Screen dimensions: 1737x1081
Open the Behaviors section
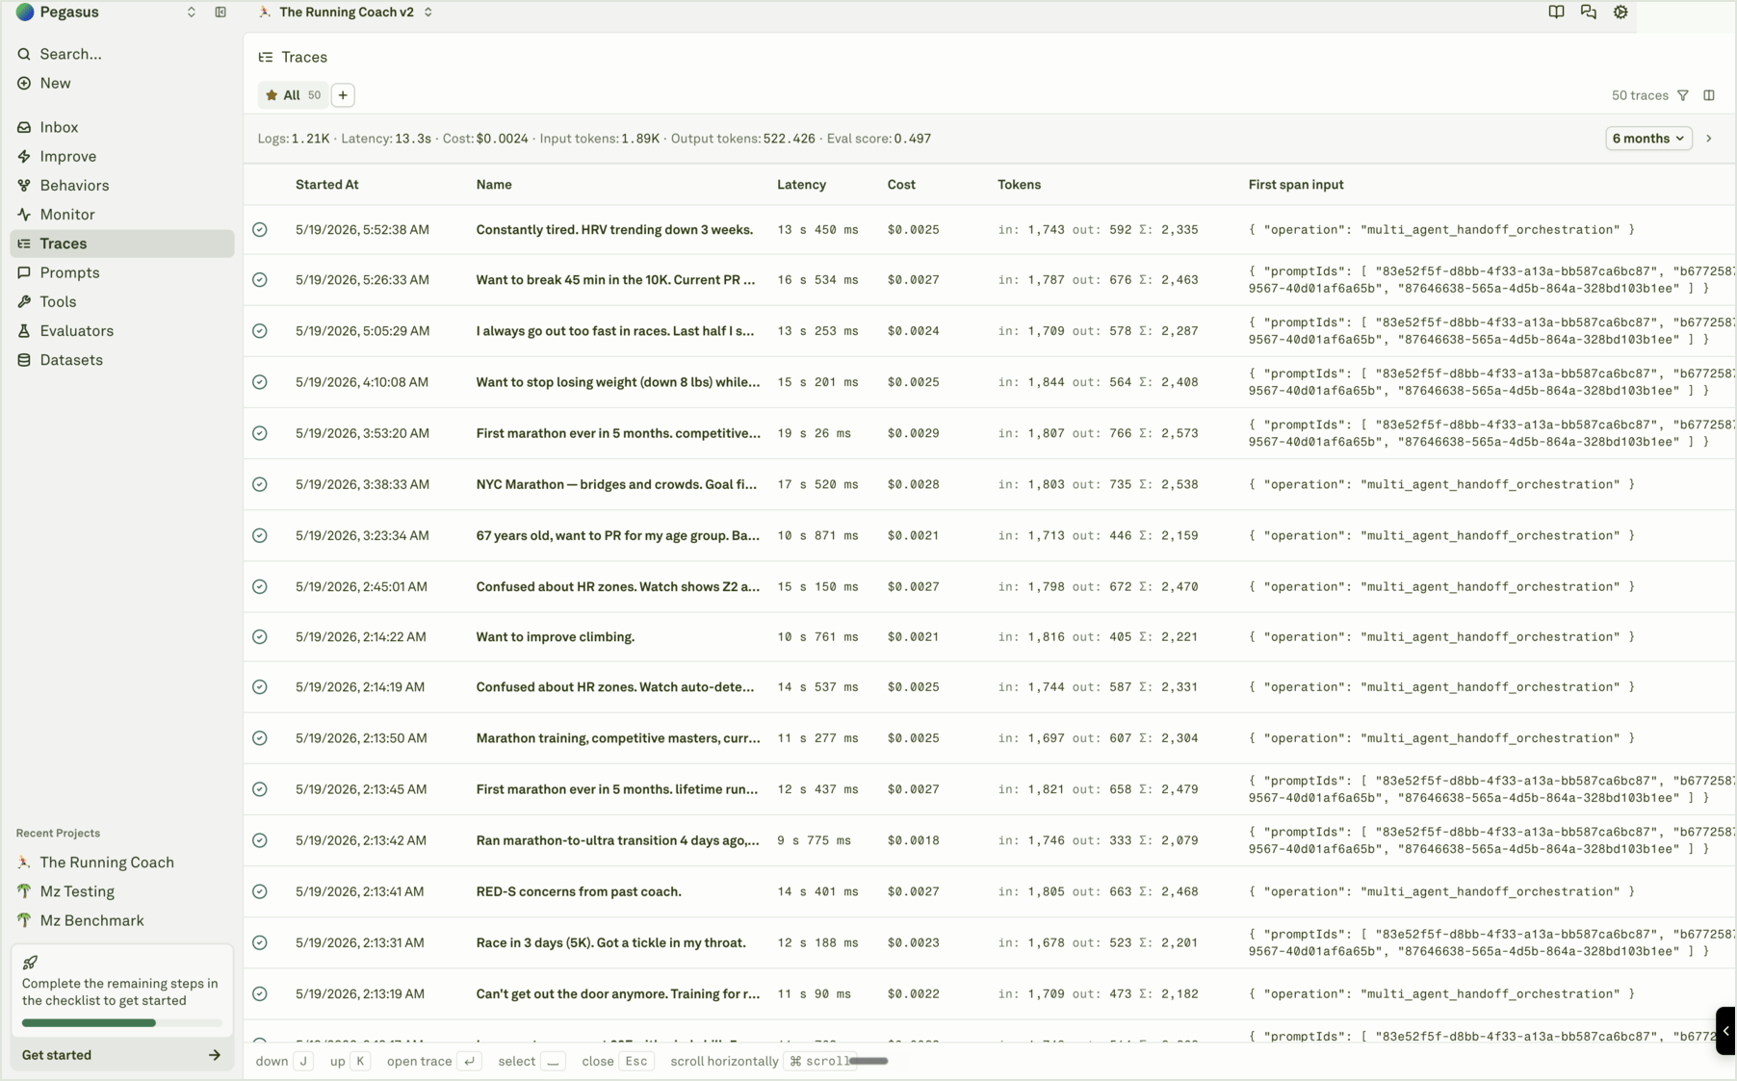122,185
